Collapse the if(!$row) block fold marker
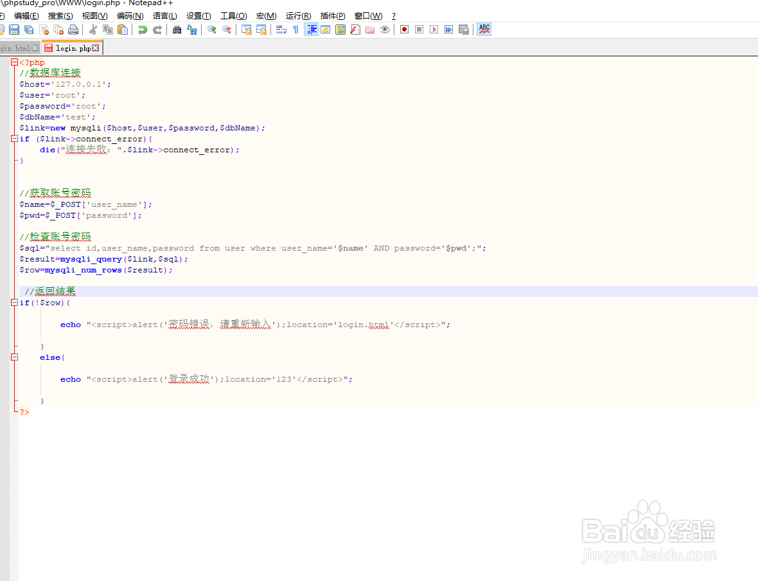Screen dimensions: 758x581 point(15,302)
